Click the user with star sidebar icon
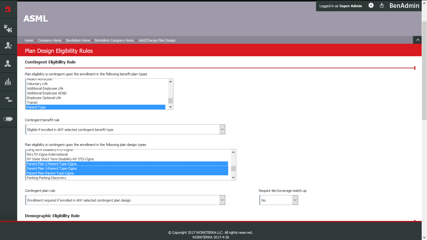Viewport: 427px width, 240px height. 8,46
